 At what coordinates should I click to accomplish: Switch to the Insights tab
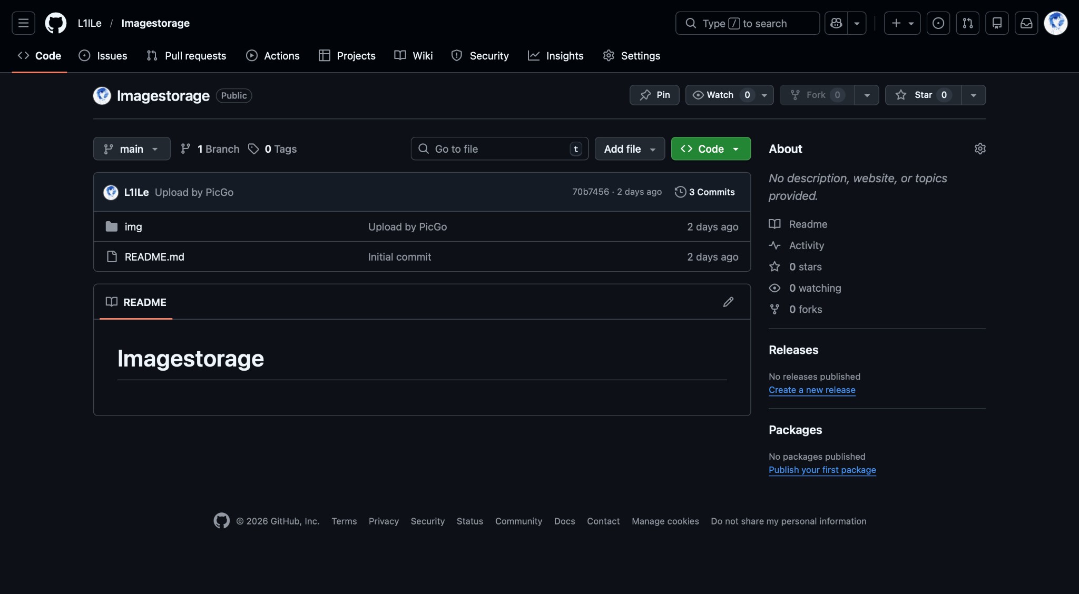[x=556, y=55]
